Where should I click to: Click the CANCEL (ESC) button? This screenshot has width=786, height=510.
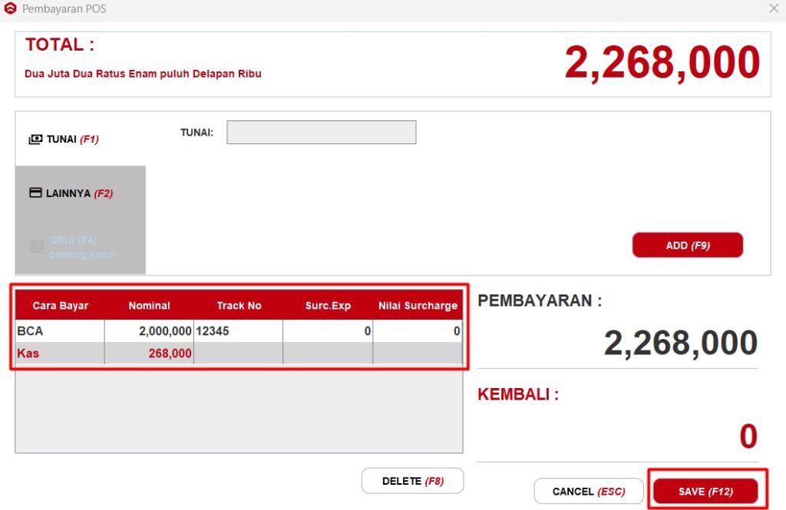[589, 492]
